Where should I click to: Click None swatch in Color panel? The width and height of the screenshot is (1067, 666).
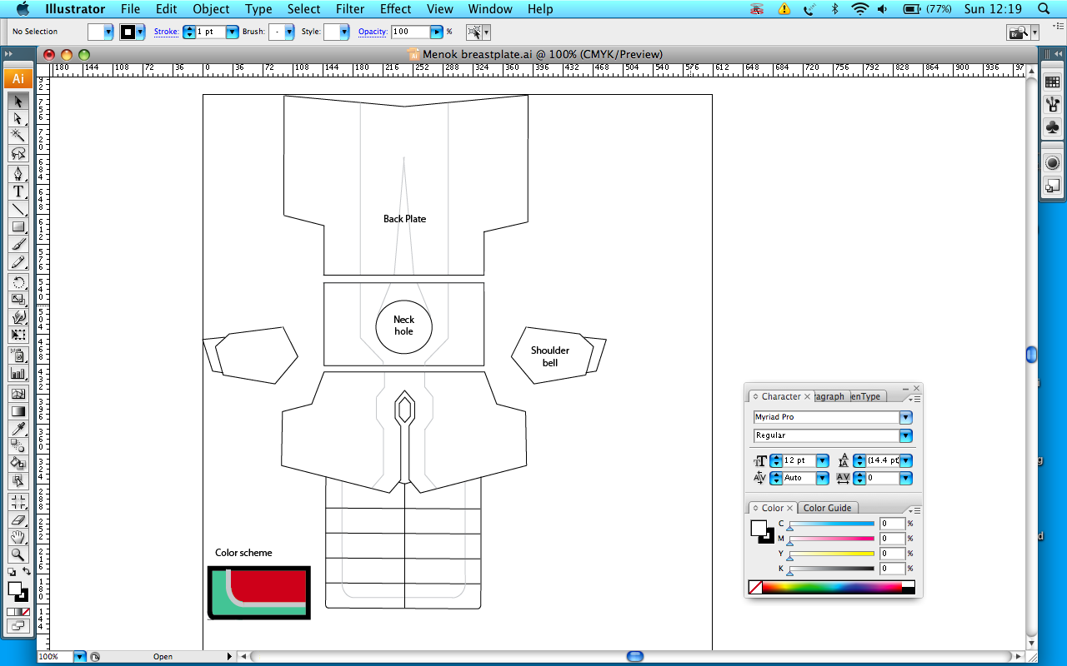[755, 587]
